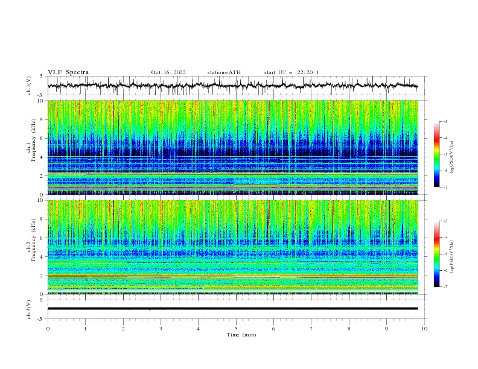Image resolution: width=478 pixels, height=369 pixels.
Task: Click the date 'Oct. 16, 2022'
Action: 168,72
